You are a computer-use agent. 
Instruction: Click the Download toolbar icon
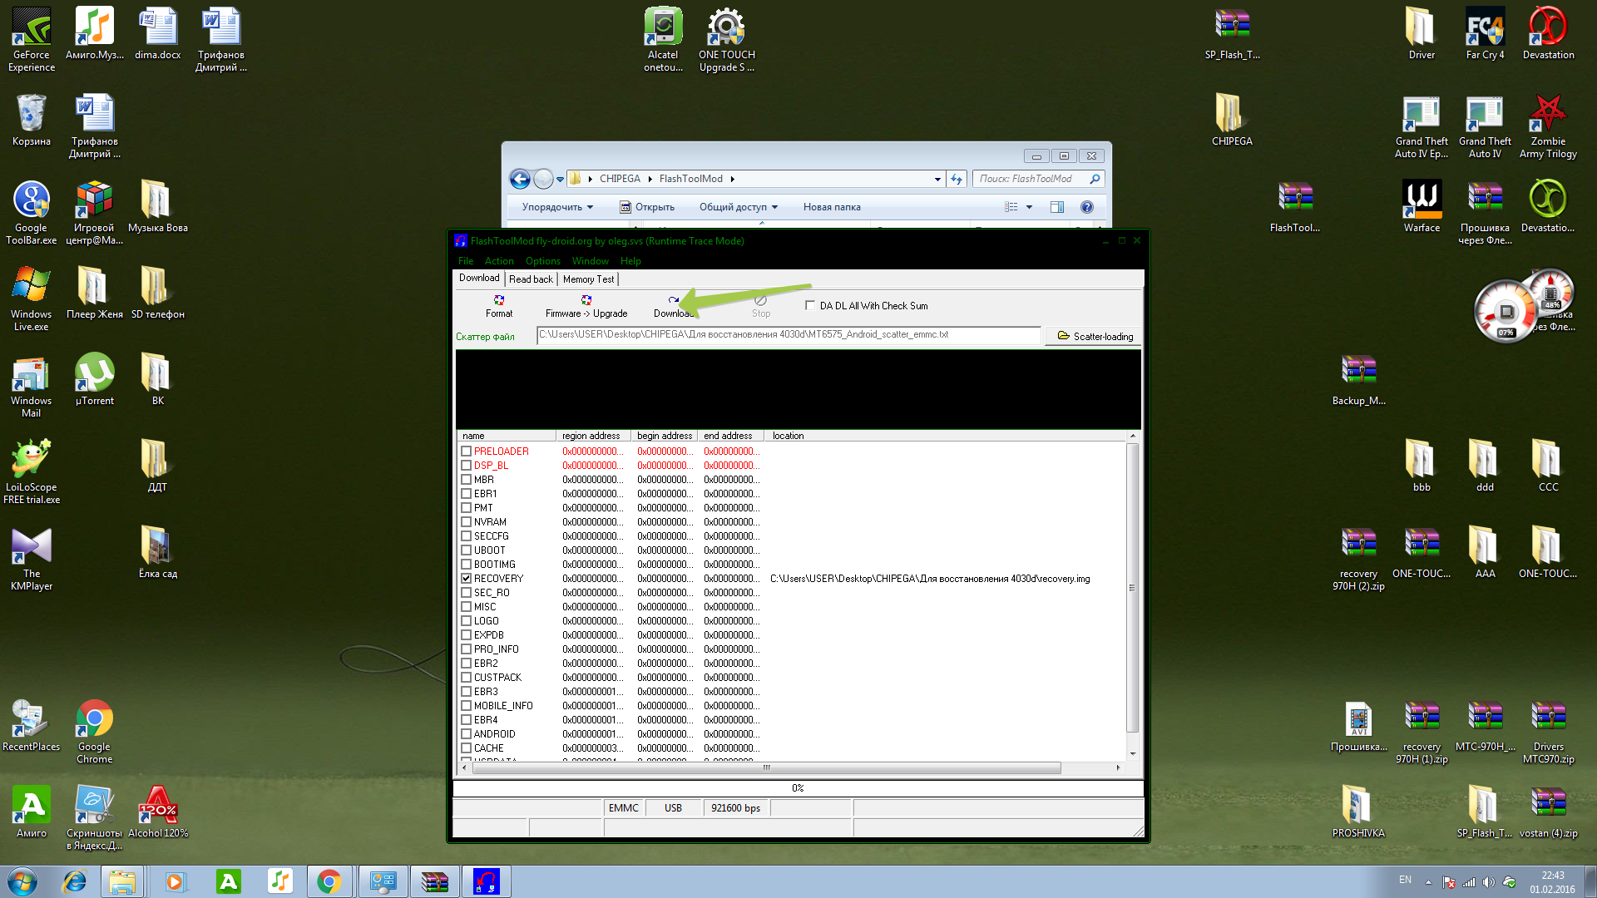[673, 301]
